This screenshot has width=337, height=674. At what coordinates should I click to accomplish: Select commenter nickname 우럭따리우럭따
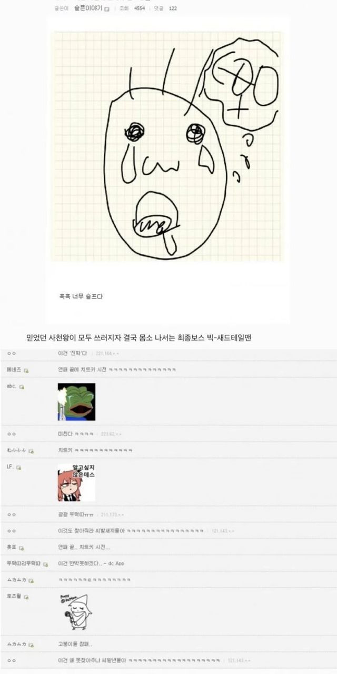tap(24, 564)
